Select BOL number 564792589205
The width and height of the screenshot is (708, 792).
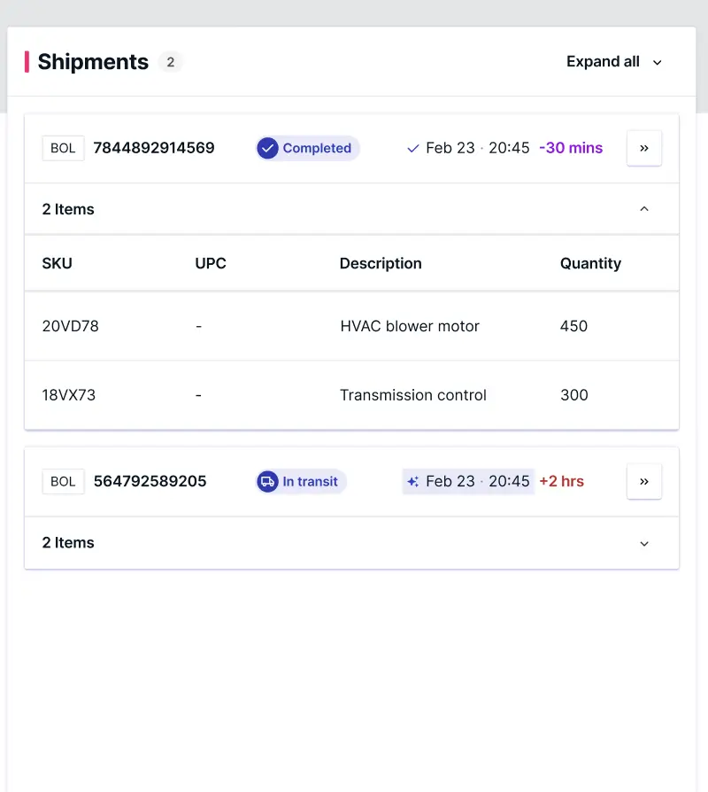point(150,481)
